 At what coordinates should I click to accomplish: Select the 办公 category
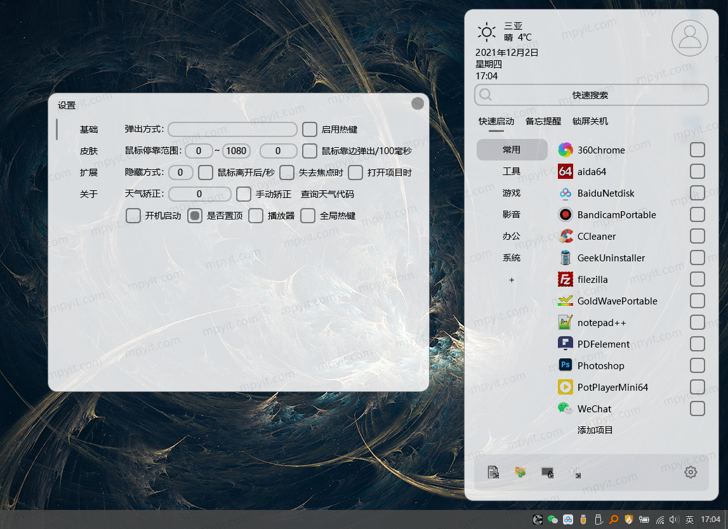pos(512,236)
